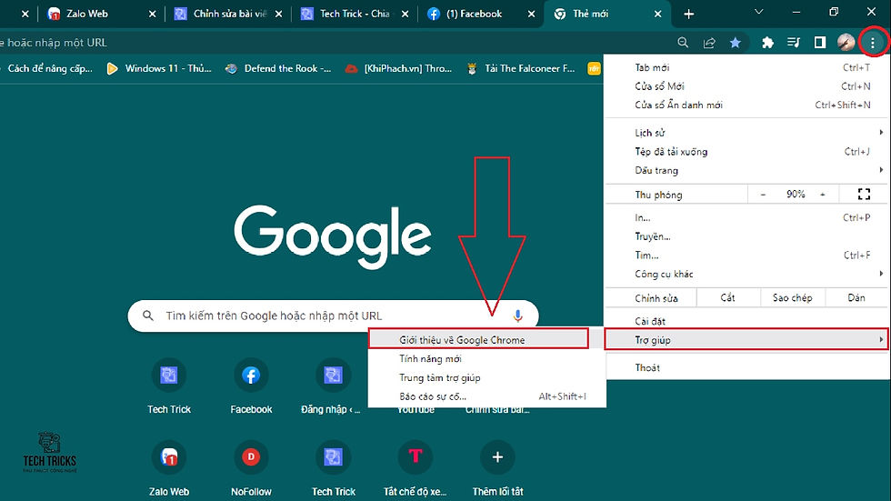Expand the Công cụ khác submenu
The height and width of the screenshot is (501, 891).
click(x=746, y=274)
